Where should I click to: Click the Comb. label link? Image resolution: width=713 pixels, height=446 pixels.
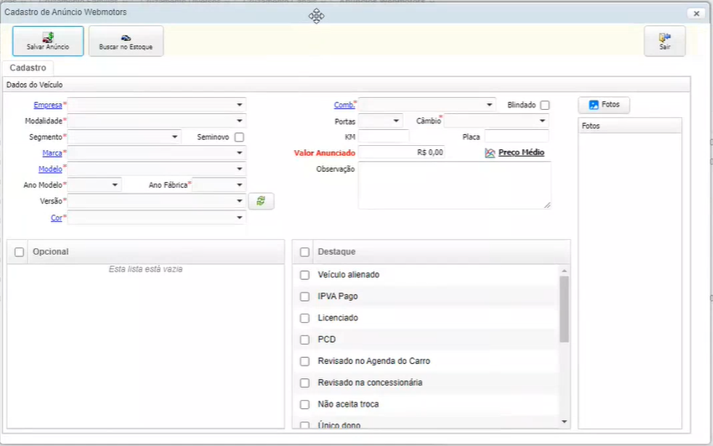344,105
